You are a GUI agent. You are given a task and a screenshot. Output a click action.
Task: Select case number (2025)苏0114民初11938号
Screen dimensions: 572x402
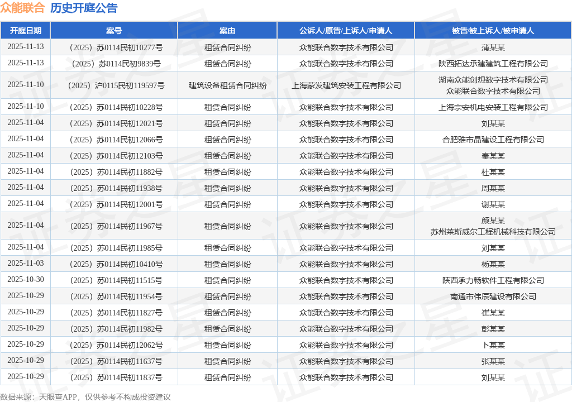click(x=116, y=188)
